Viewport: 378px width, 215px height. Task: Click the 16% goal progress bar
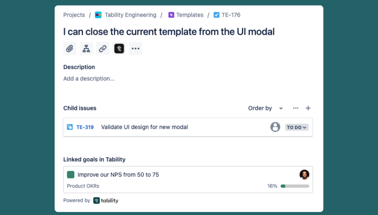tap(295, 186)
